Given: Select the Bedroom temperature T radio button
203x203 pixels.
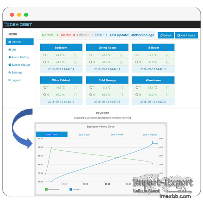Looking at the screenshot, I should coord(45,55).
